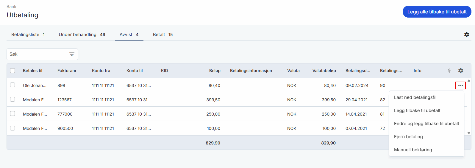Click the attachment paperclip column icon
Screen dimensions: 475x168
[449, 71]
